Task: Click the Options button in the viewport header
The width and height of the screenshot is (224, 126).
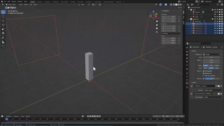Action: click(181, 8)
